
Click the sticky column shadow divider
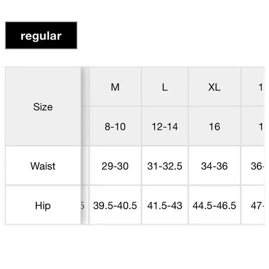click(x=84, y=146)
